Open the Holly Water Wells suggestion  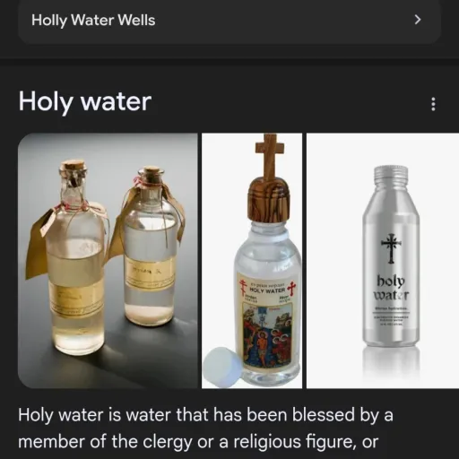pos(229,21)
